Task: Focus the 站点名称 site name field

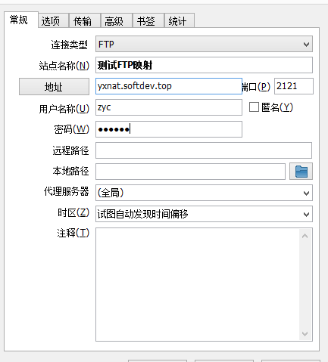Action: point(204,65)
